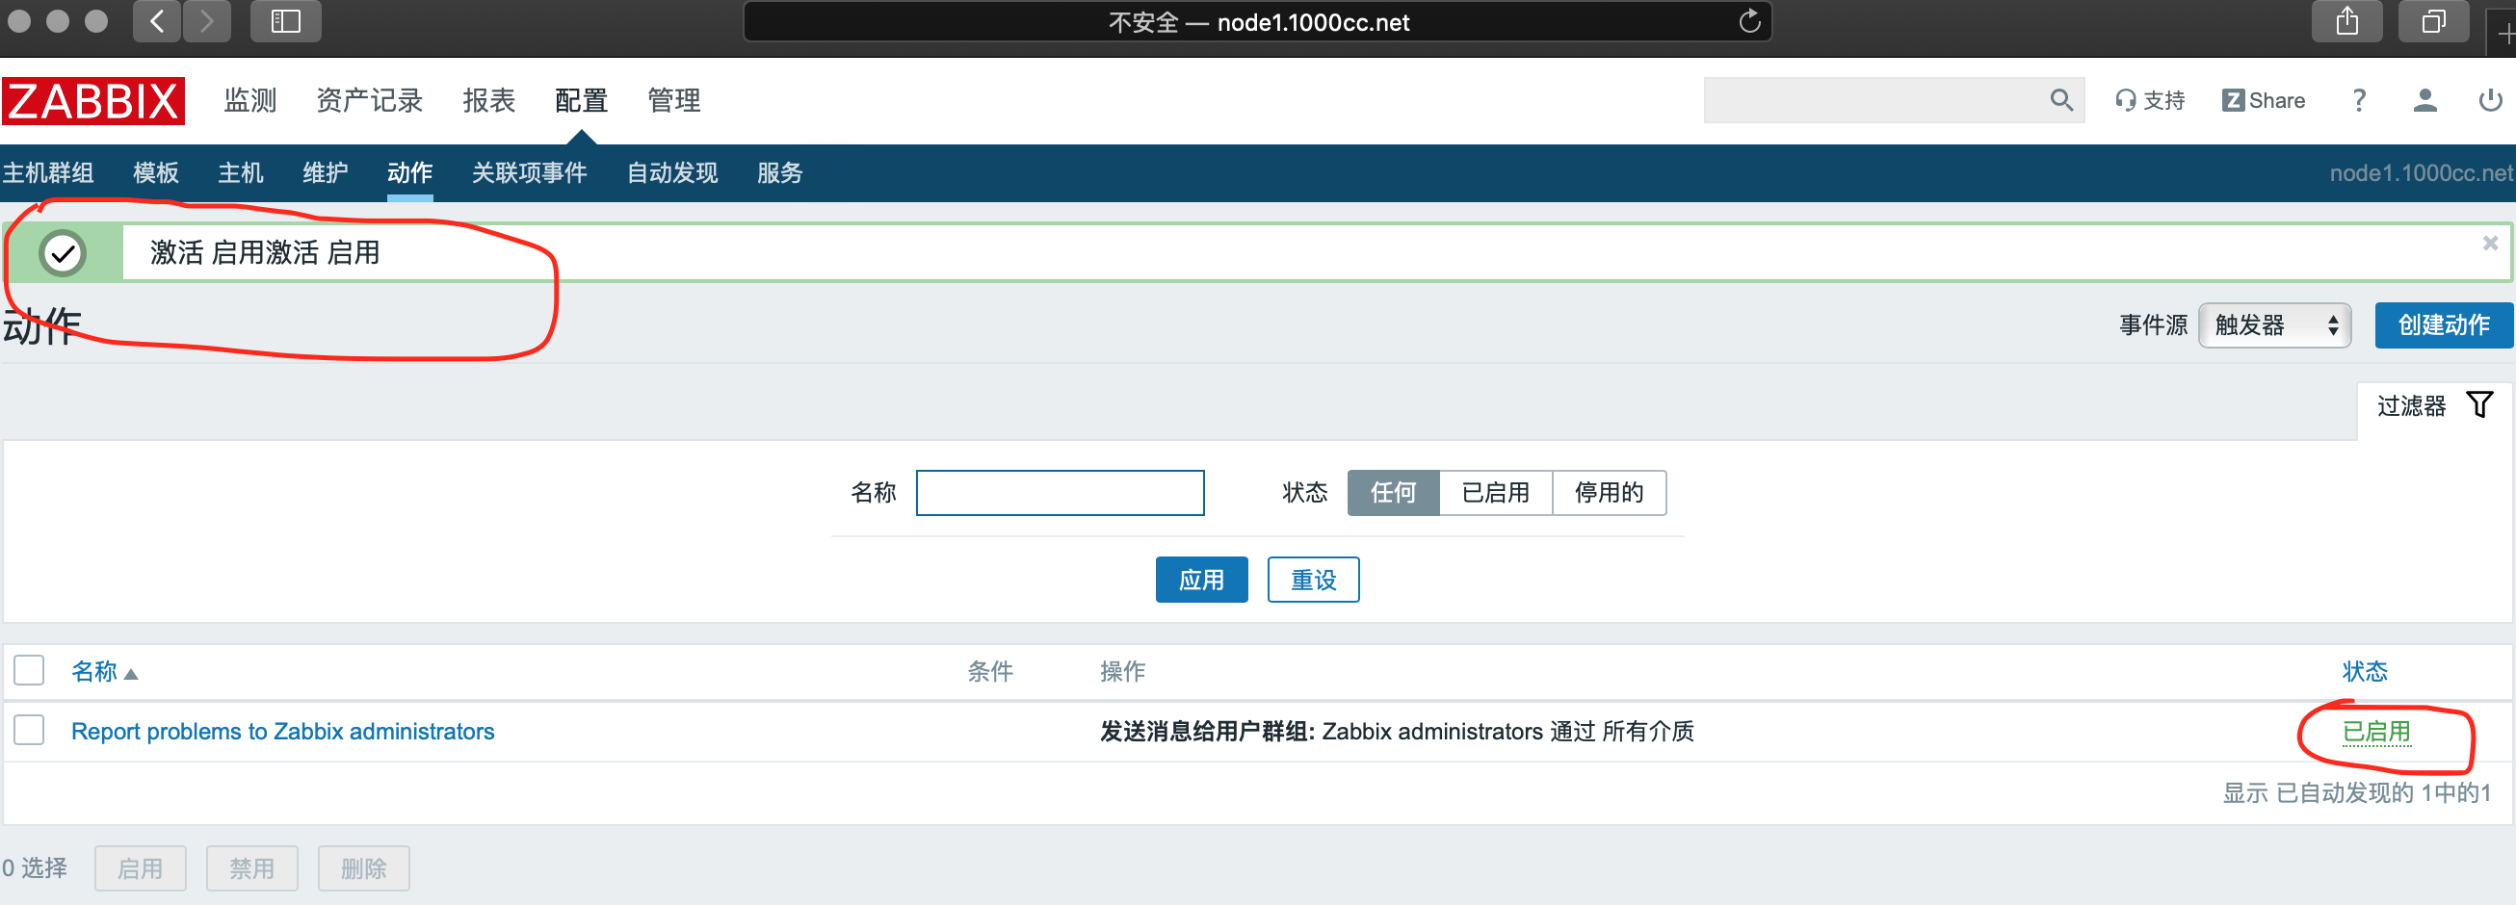Open the 监测 main menu
2516x905 pixels.
[x=250, y=100]
